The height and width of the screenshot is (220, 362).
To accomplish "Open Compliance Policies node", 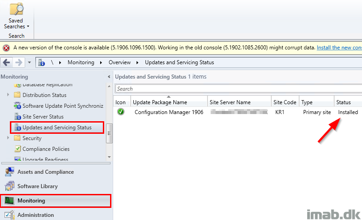I will coord(46,149).
